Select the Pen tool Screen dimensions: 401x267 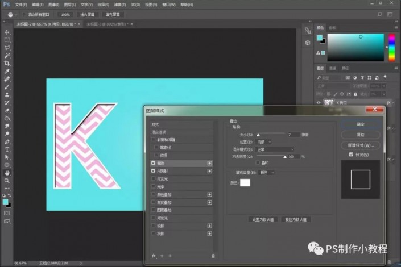7,142
